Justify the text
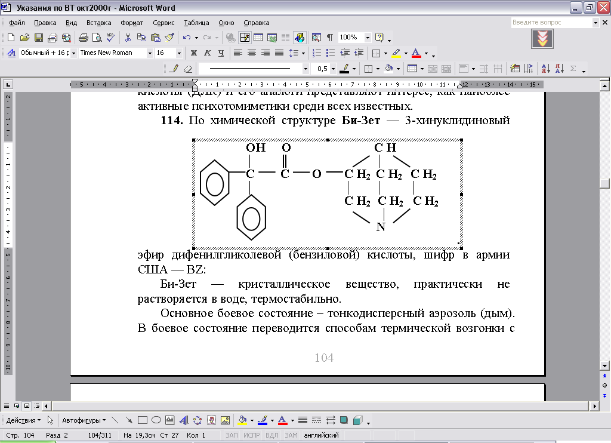The height and width of the screenshot is (443, 611). point(279,53)
